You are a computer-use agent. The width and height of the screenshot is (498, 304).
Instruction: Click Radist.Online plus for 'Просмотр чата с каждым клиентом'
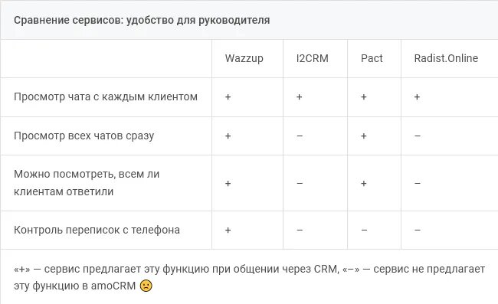pos(417,96)
